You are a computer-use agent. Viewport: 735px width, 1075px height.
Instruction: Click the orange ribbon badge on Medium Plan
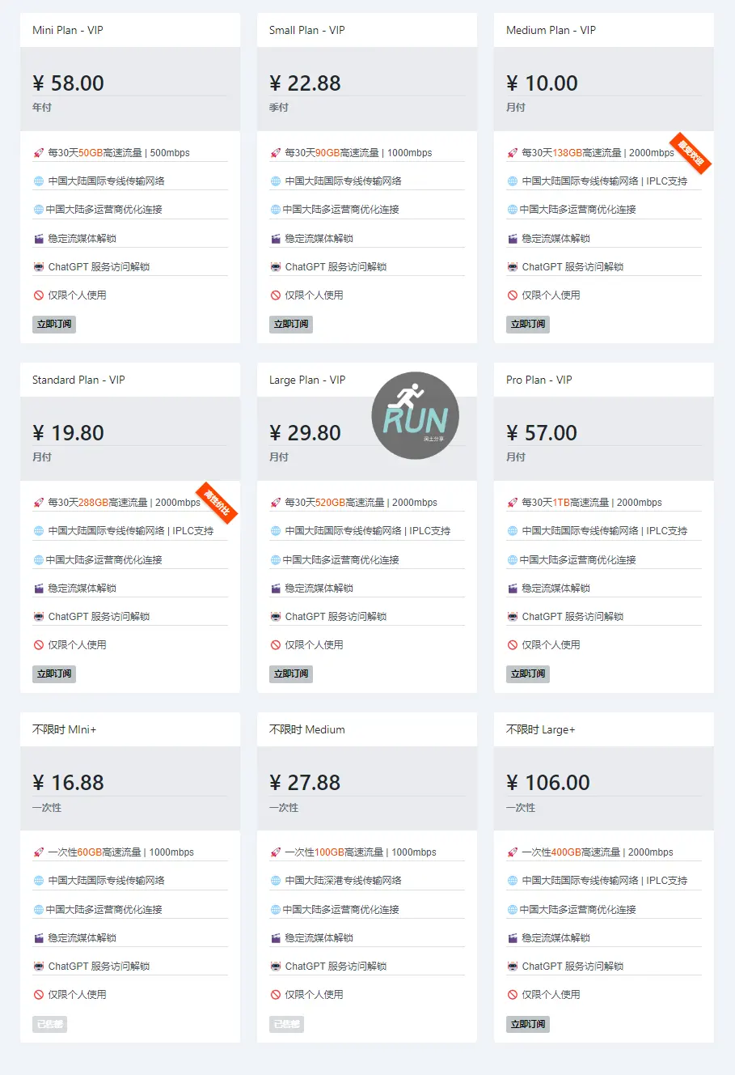[x=690, y=153]
